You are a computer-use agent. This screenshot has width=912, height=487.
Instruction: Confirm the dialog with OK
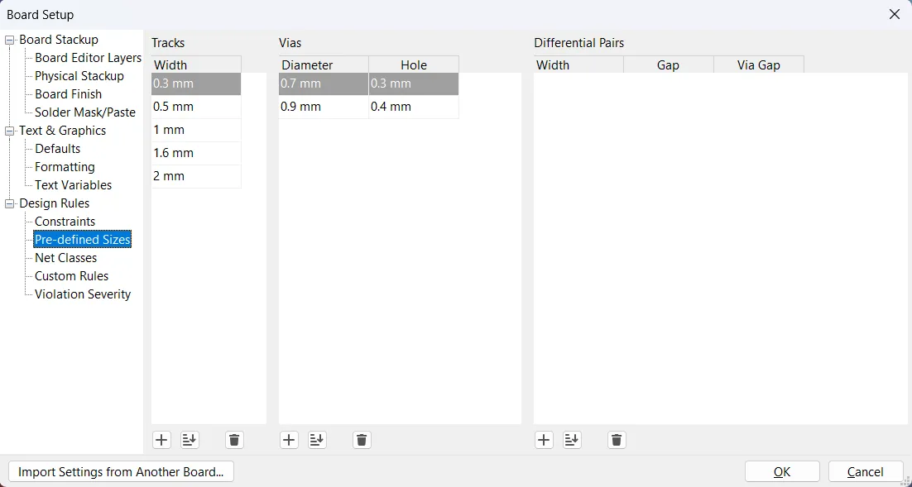pos(782,471)
